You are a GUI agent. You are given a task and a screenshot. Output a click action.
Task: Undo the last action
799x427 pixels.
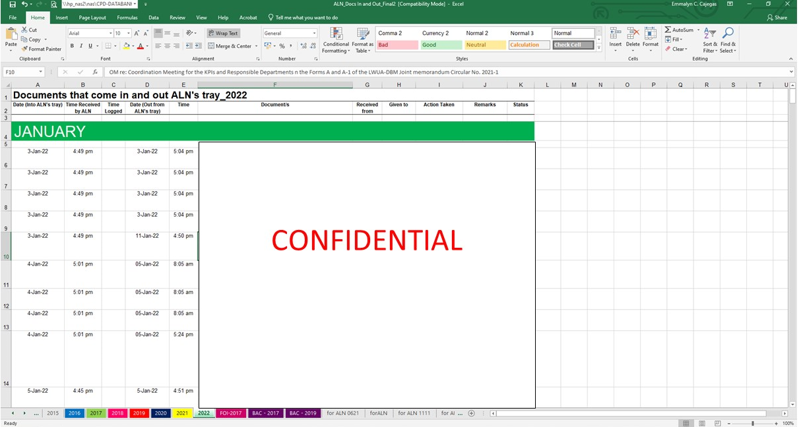pos(25,4)
